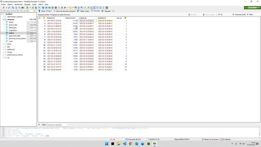Click the folder open toolbar icon
This screenshot has width=261, height=147.
[70, 8]
